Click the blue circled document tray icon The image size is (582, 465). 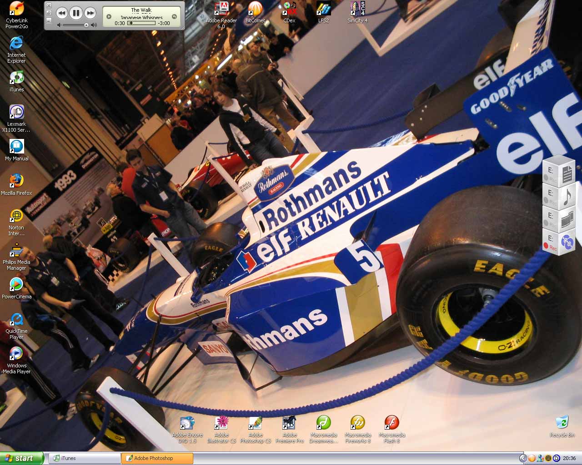pos(556,458)
